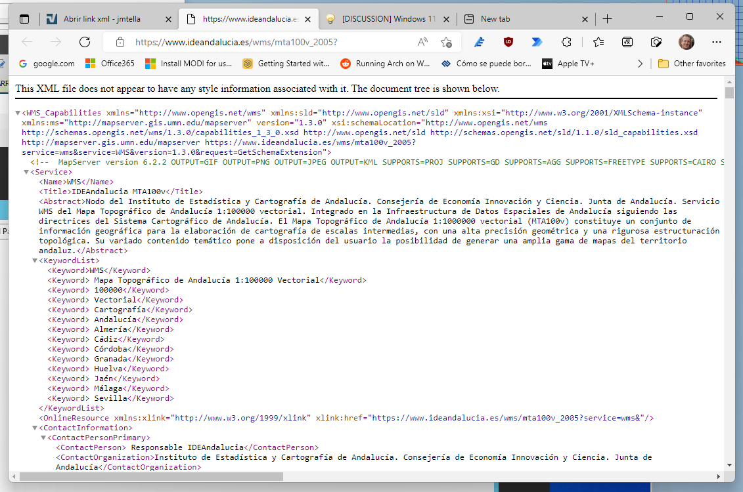Collapse the Service XML node
The image size is (743, 492).
(26, 173)
